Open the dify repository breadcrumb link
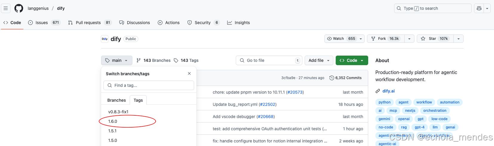The width and height of the screenshot is (494, 146). point(61,8)
